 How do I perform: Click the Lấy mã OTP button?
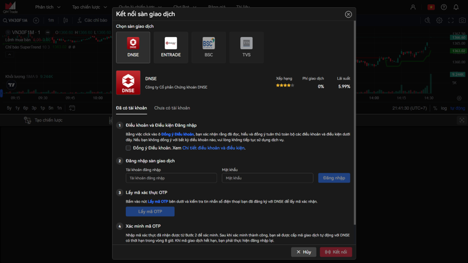[150, 211]
